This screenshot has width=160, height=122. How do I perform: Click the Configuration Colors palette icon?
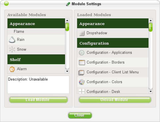(x=82, y=82)
